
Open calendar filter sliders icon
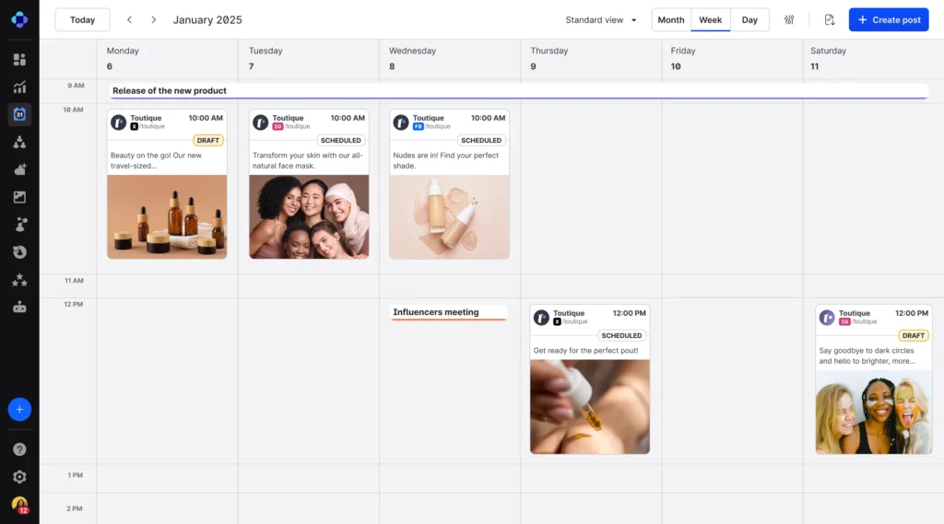[x=789, y=20]
